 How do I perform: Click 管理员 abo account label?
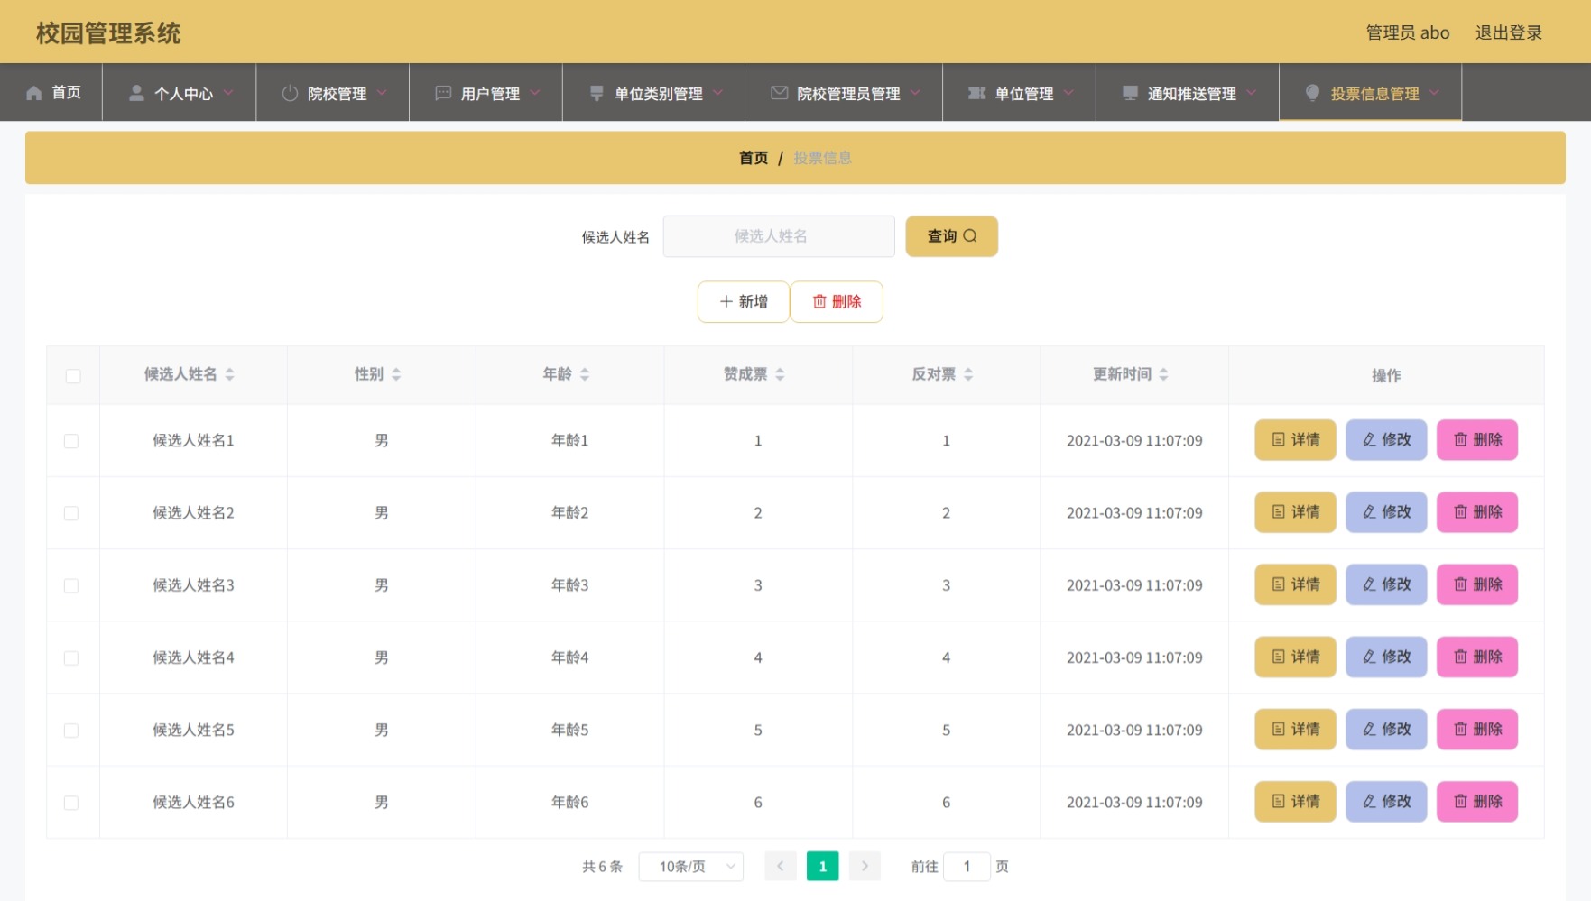tap(1408, 32)
